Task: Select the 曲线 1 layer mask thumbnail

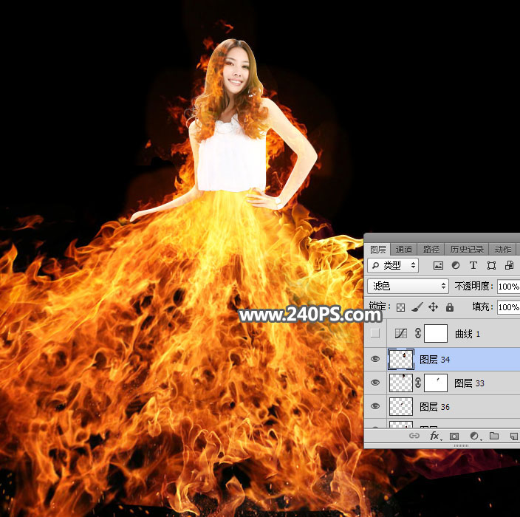Action: click(x=436, y=333)
